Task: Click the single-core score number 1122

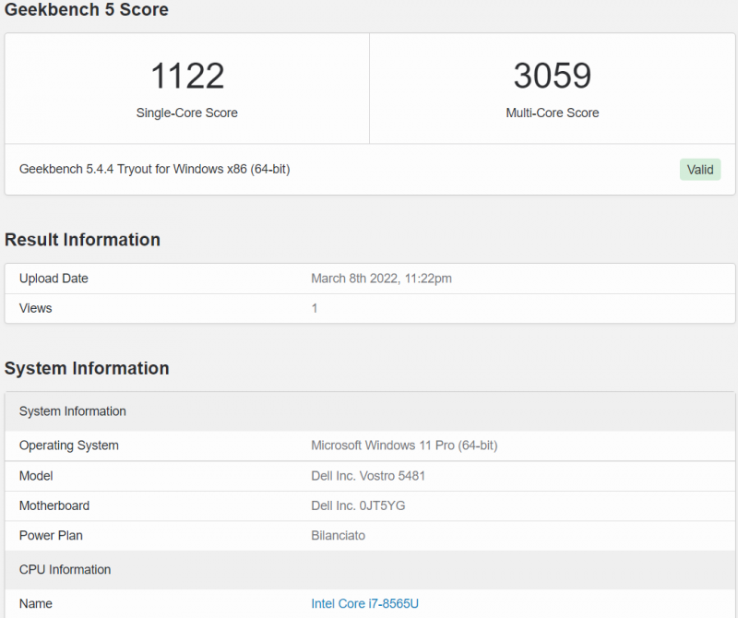Action: [187, 76]
